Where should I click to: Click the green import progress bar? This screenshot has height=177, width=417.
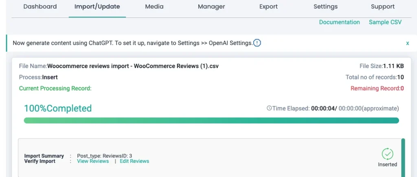(x=211, y=120)
